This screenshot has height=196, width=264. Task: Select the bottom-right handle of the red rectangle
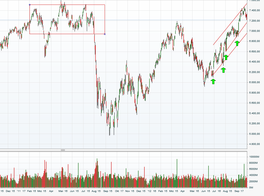105,34
